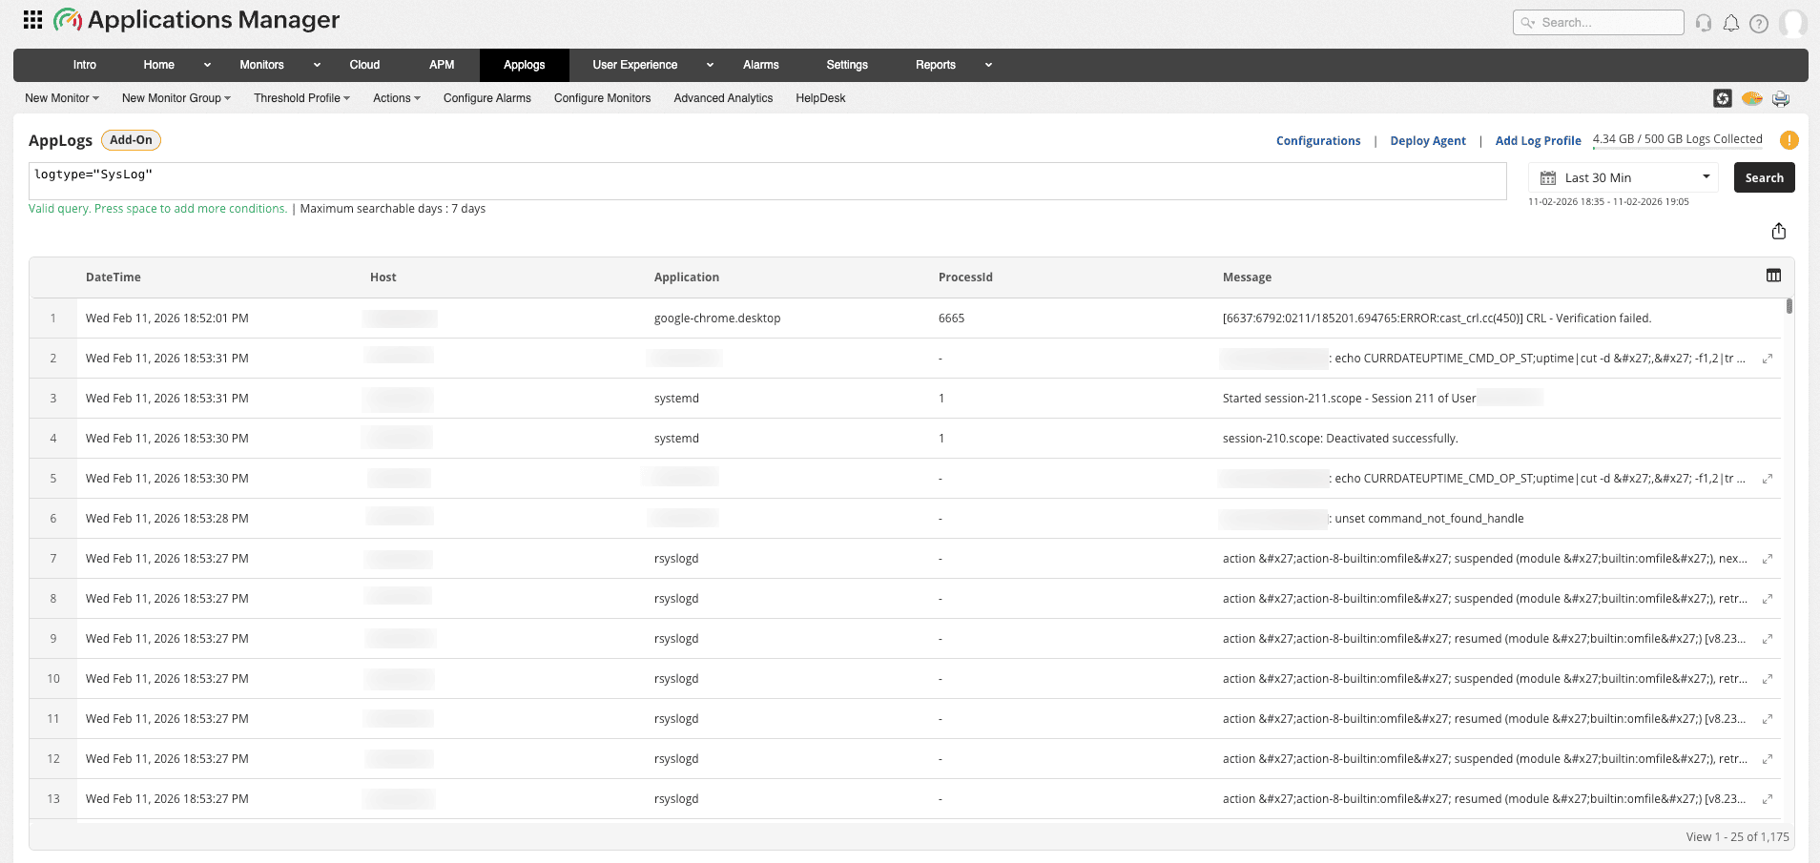Image resolution: width=1820 pixels, height=863 pixels.
Task: Open the notifications bell icon
Action: (1731, 22)
